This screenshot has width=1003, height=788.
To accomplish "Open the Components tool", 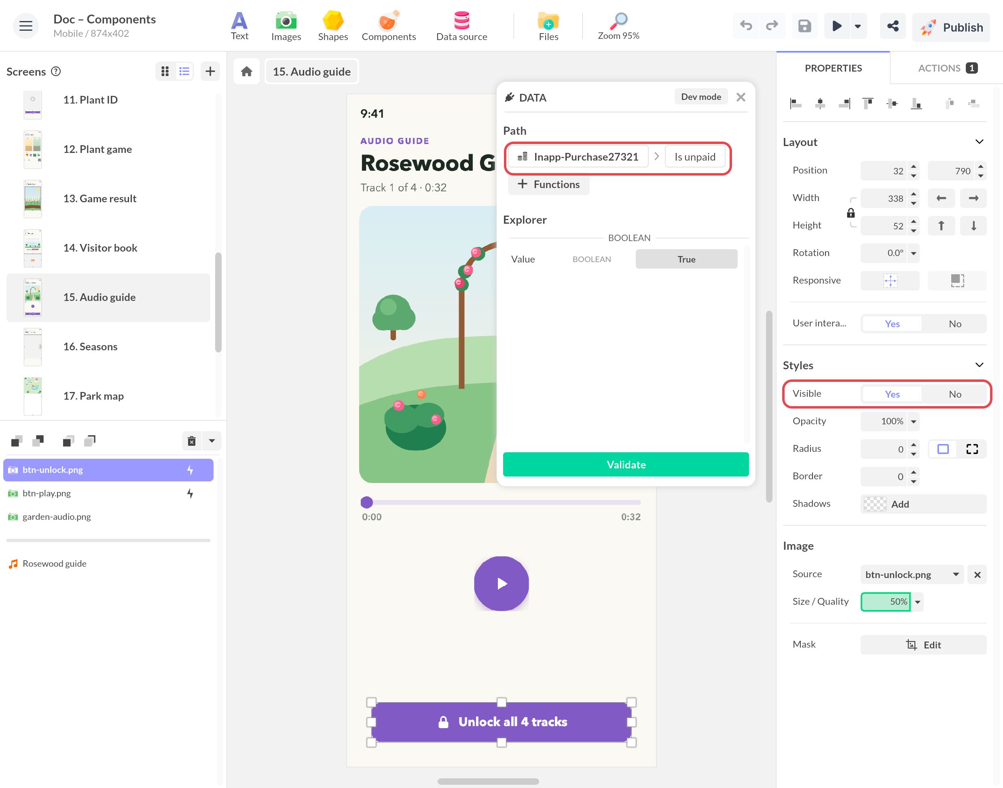I will point(388,26).
